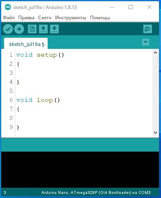Click the black console output area
161x198 pixels.
[x=80, y=170]
